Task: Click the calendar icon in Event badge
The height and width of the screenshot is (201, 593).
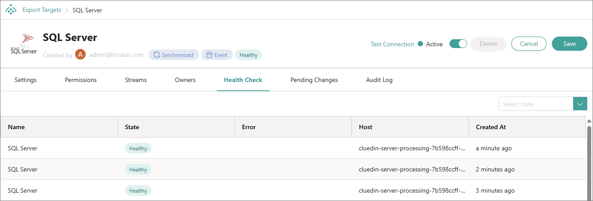Action: click(x=210, y=55)
